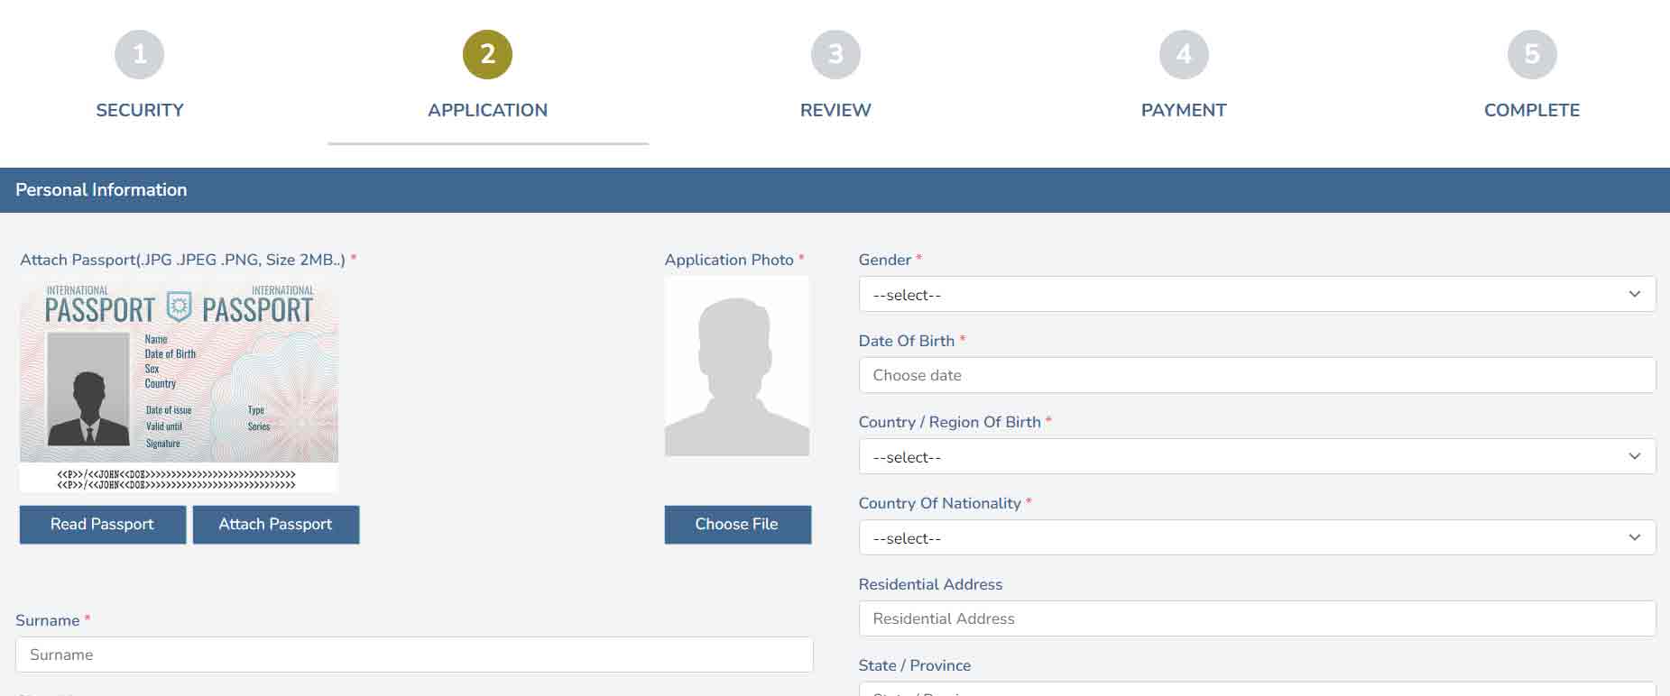The width and height of the screenshot is (1670, 696).
Task: Click the 'Country / Region Of Birth' label text
Action: coord(950,422)
